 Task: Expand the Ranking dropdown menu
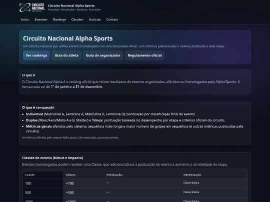click(59, 19)
